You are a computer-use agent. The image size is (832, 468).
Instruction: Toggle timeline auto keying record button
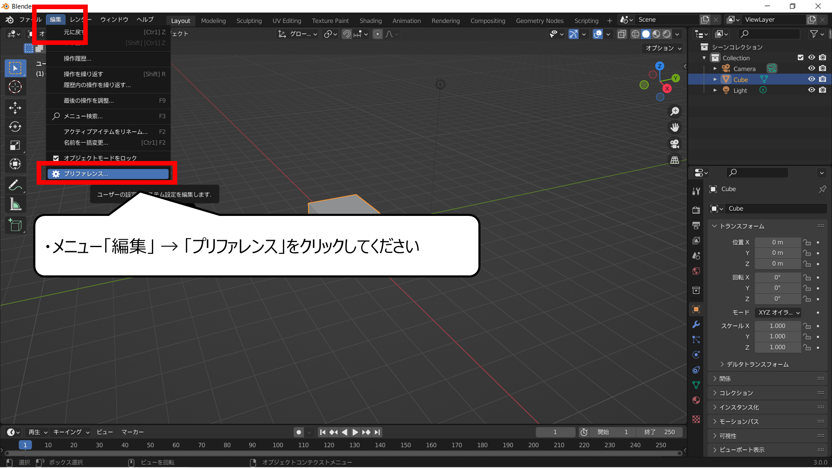click(299, 433)
